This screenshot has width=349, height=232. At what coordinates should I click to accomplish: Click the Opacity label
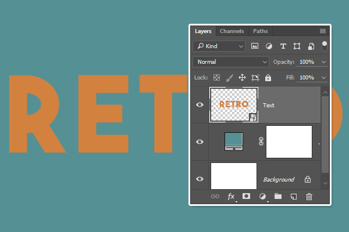pyautogui.click(x=284, y=62)
